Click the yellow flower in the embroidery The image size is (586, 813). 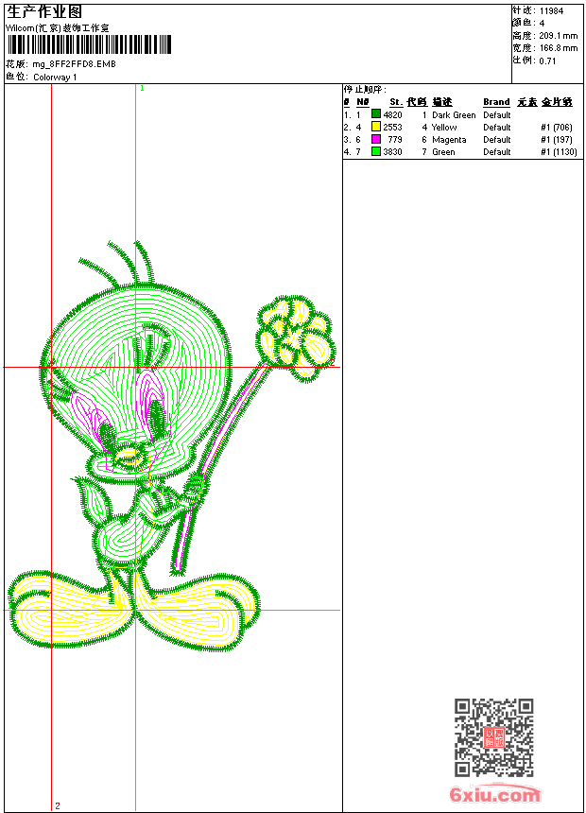pos(295,336)
